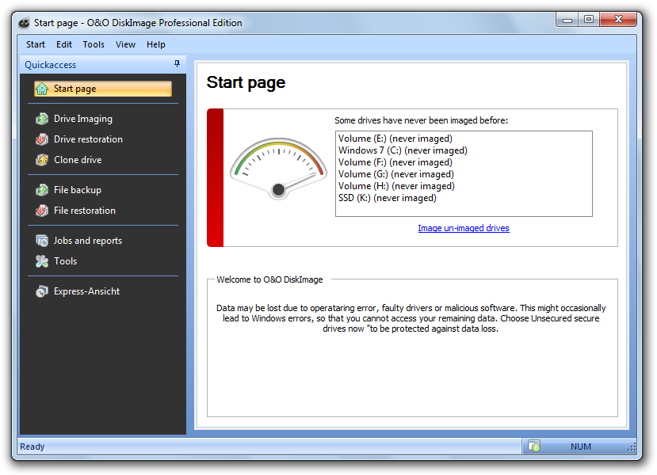Open Tools from the Quickaccess sidebar
This screenshot has height=475, width=657.
click(x=65, y=261)
